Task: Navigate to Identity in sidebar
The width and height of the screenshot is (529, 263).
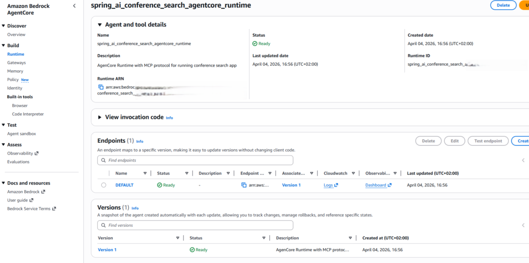Action: pos(14,88)
